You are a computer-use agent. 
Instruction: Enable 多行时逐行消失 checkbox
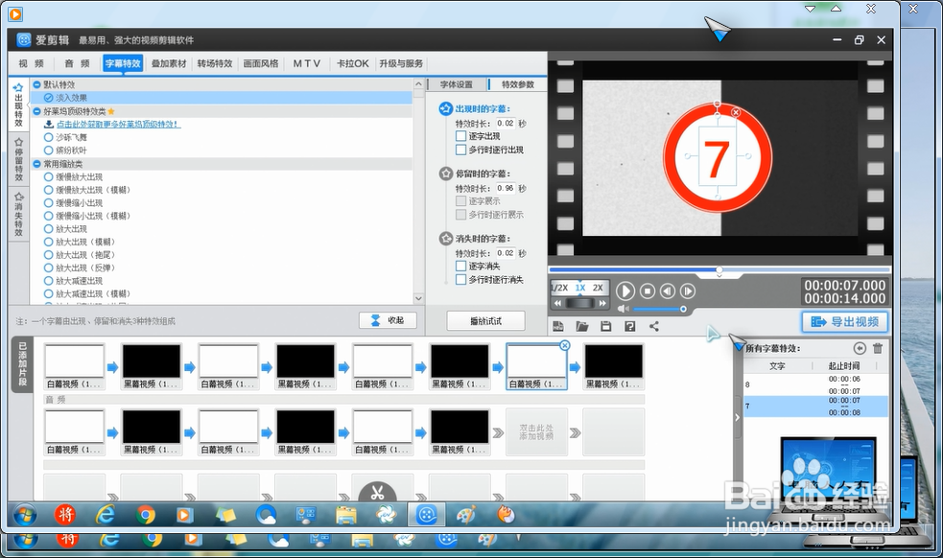pos(460,280)
